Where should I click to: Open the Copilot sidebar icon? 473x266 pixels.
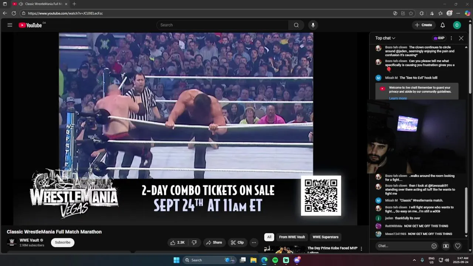(x=467, y=13)
